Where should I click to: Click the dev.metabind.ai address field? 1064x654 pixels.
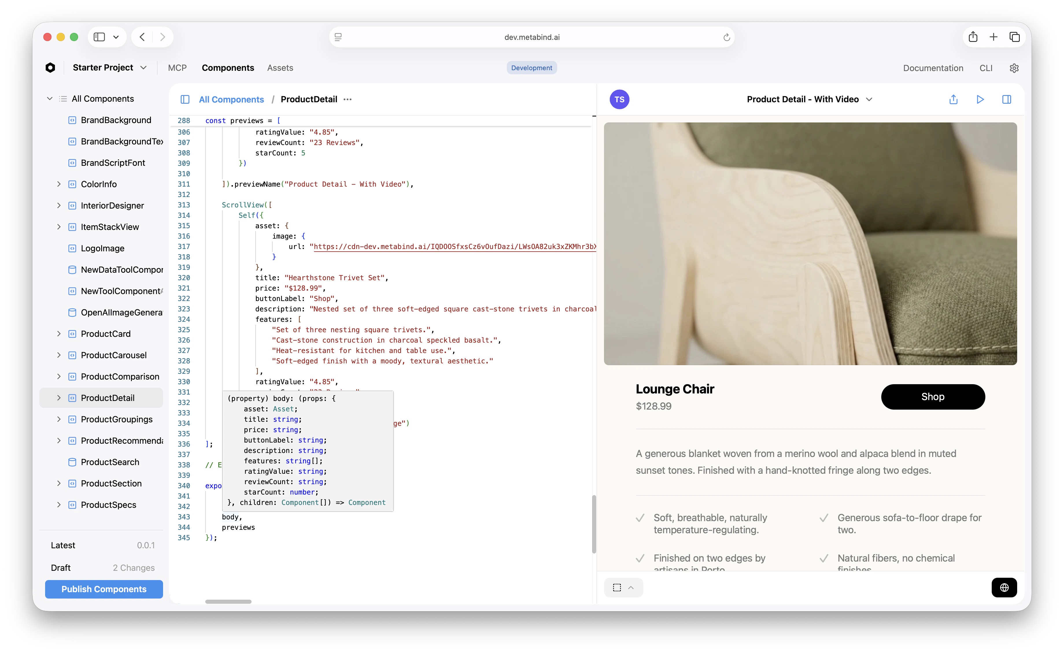click(x=532, y=37)
